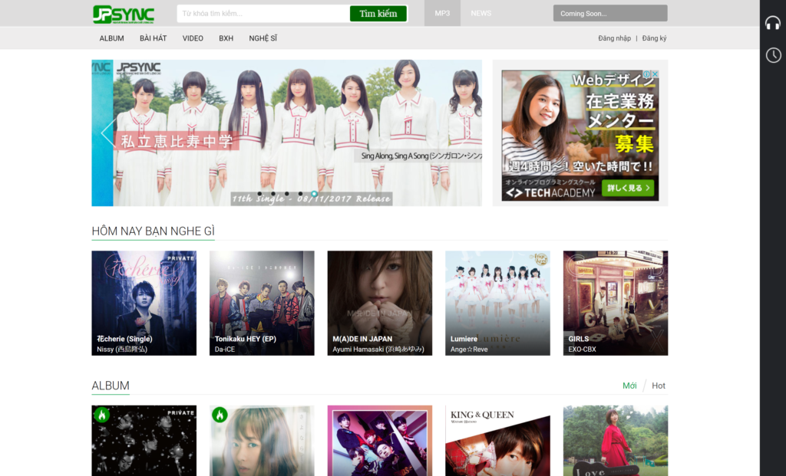Open the pink-framed boy group album cover
The width and height of the screenshot is (786, 476).
pos(379,441)
